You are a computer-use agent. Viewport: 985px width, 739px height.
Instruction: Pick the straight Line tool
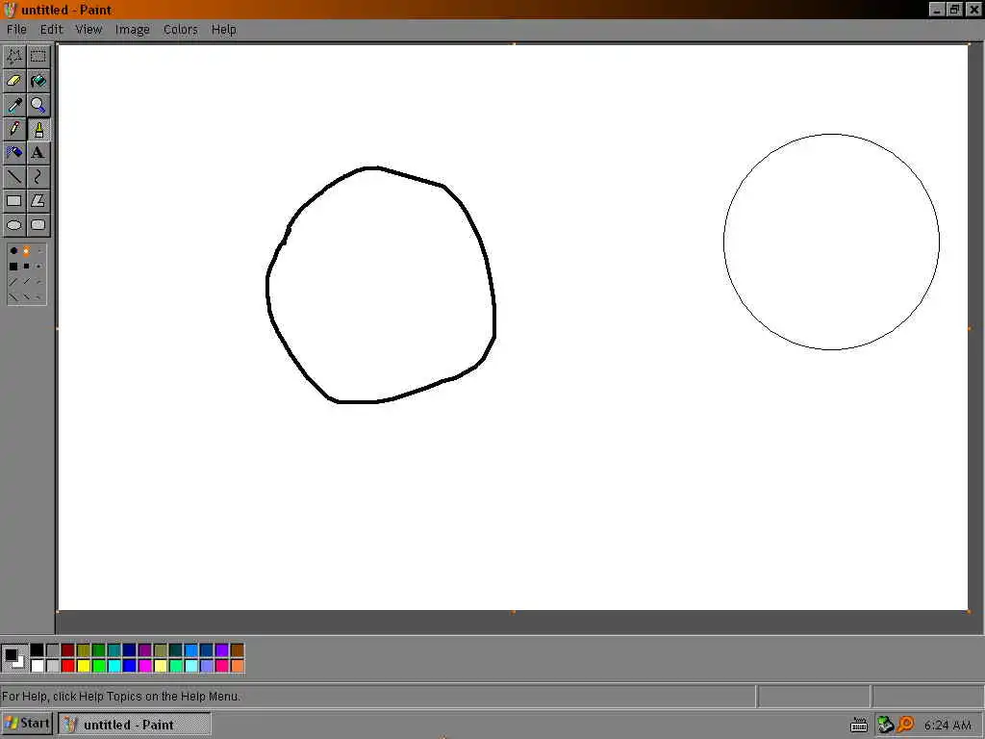14,177
